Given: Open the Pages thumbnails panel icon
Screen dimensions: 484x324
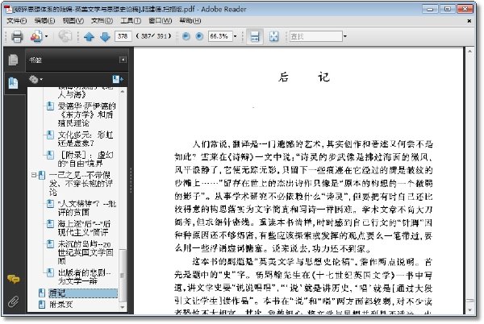Looking at the screenshot, I should (x=13, y=60).
